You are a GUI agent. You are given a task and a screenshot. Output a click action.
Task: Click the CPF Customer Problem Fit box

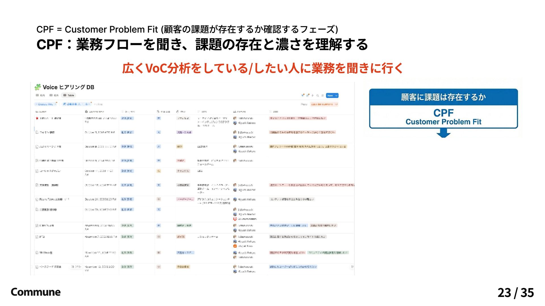(x=443, y=117)
